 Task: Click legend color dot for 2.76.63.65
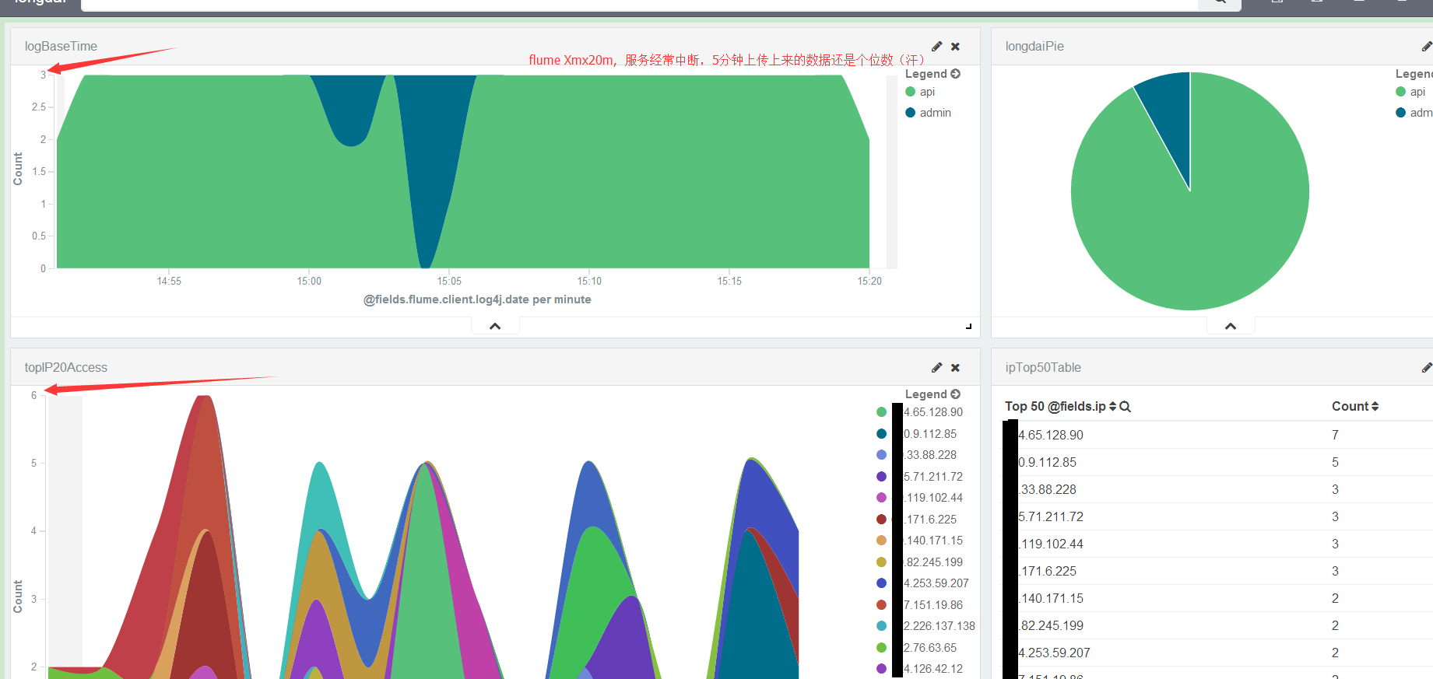(x=882, y=648)
